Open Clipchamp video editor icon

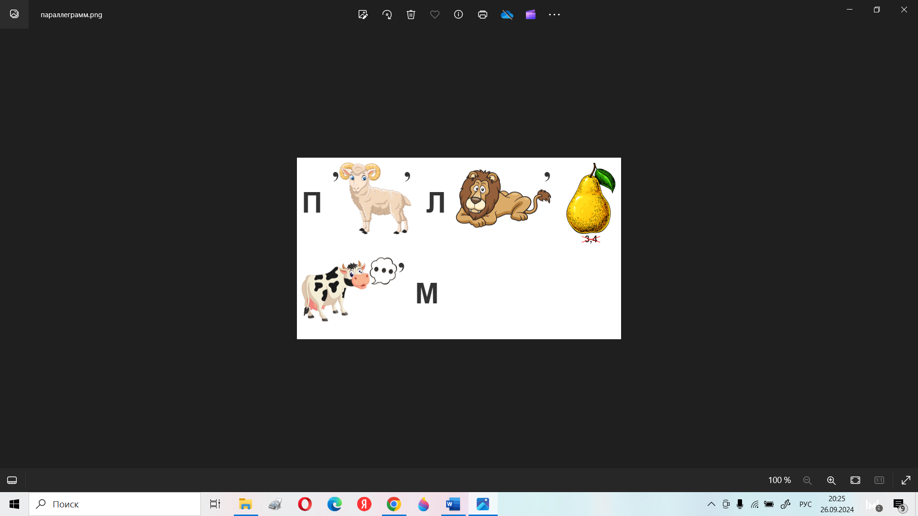click(531, 14)
